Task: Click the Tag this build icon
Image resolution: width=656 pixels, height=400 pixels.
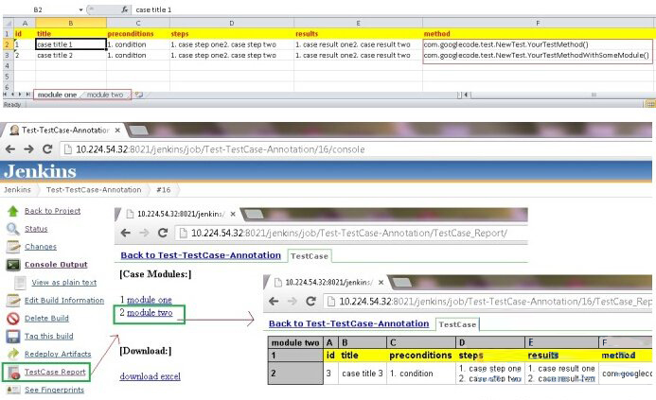Action: pos(12,337)
